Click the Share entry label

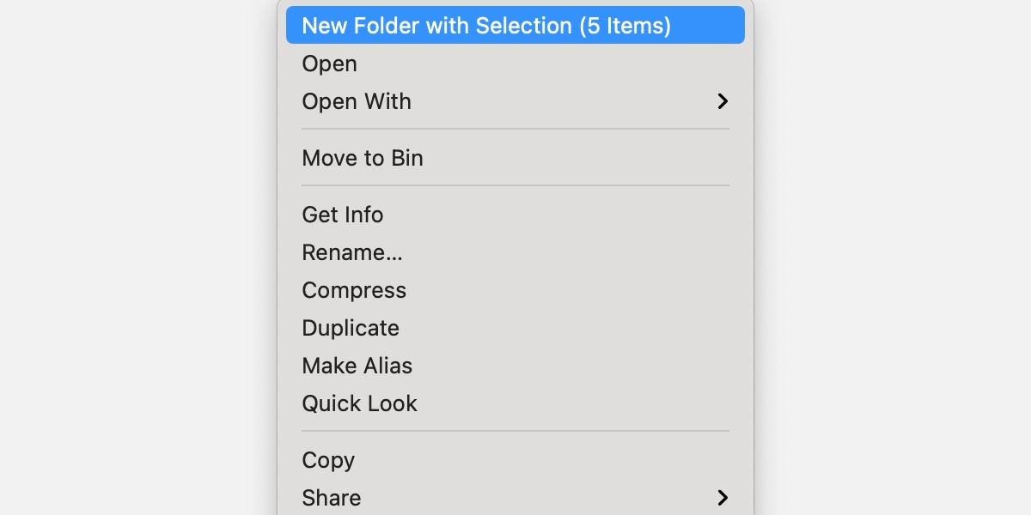point(332,498)
